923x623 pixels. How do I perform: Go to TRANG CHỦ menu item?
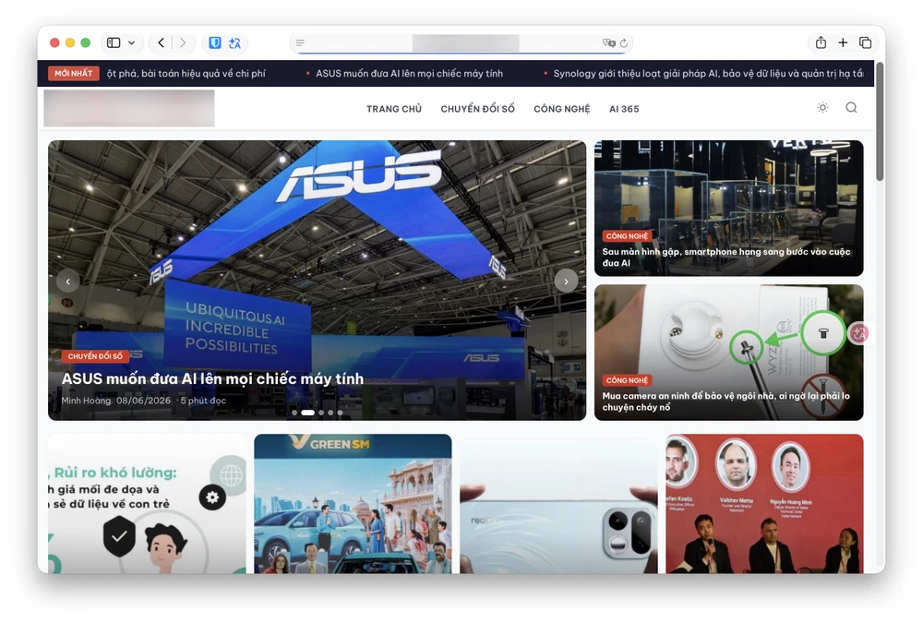394,109
